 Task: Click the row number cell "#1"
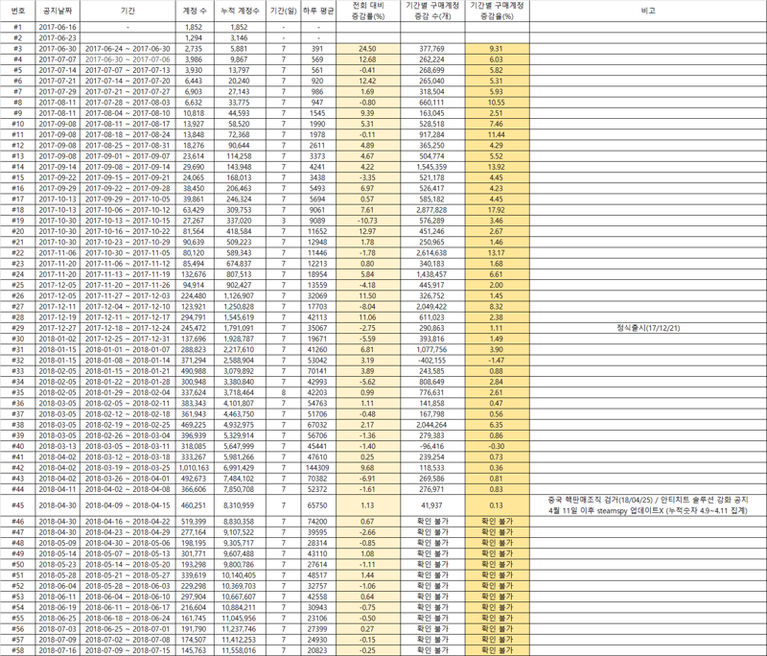[17, 28]
